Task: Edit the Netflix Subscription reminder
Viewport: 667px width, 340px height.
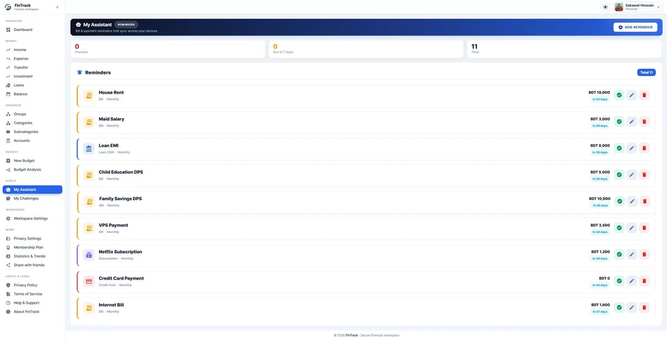Action: (x=632, y=255)
